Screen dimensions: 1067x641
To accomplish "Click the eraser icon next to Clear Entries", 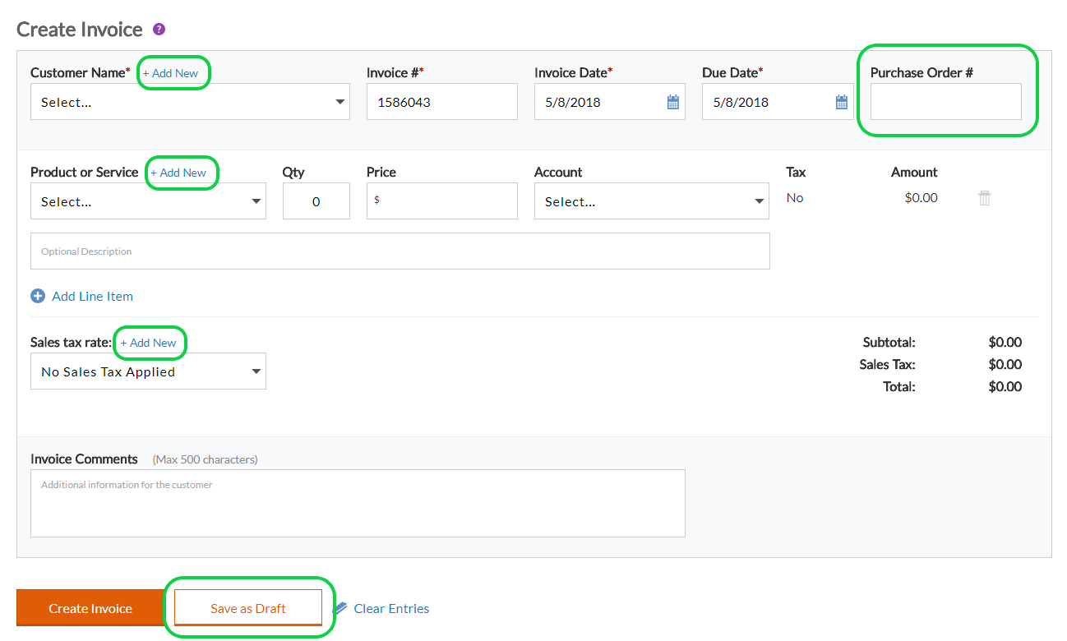I will (339, 609).
